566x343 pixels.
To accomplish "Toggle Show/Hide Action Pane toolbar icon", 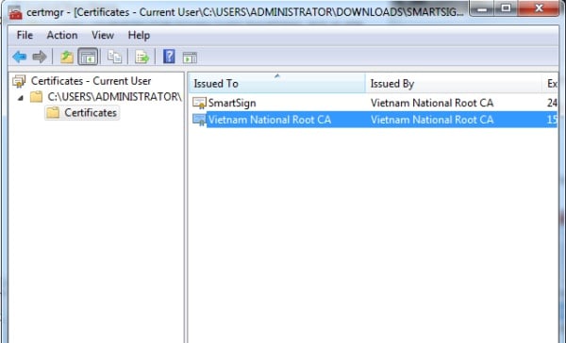I will pyautogui.click(x=190, y=57).
